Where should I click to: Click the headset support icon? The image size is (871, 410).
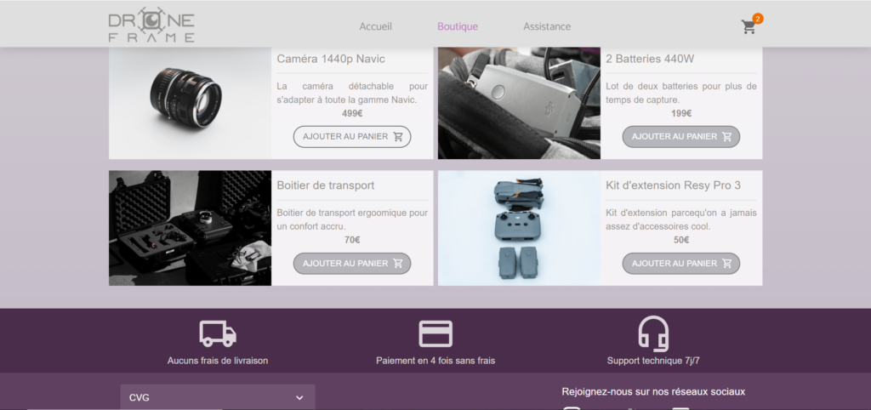(653, 333)
